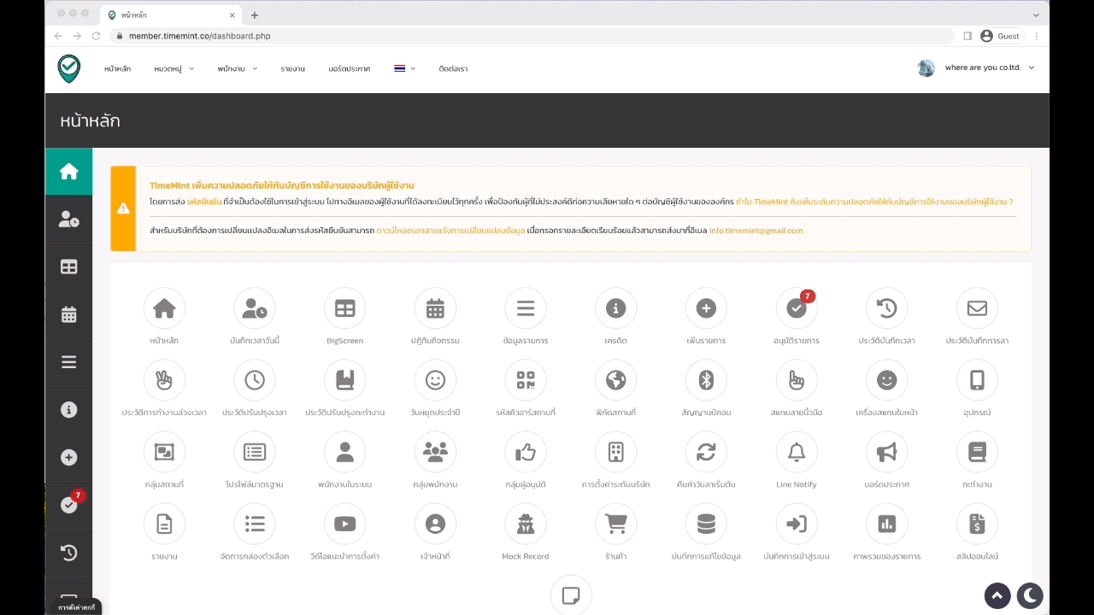Open the BigScreen icon in dashboard grid

(344, 308)
